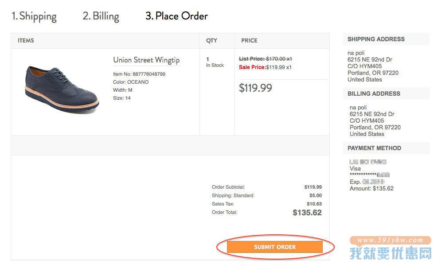Image resolution: width=438 pixels, height=264 pixels.
Task: Click the www.591yhw.com watermark logo
Action: click(x=390, y=248)
